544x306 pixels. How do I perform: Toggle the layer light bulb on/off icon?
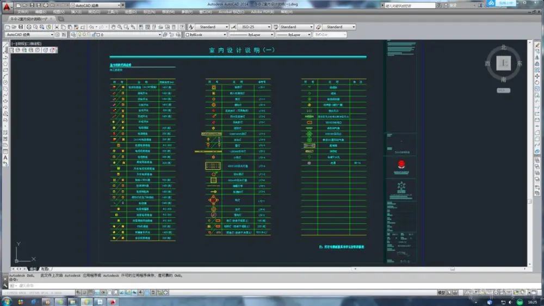[x=79, y=35]
